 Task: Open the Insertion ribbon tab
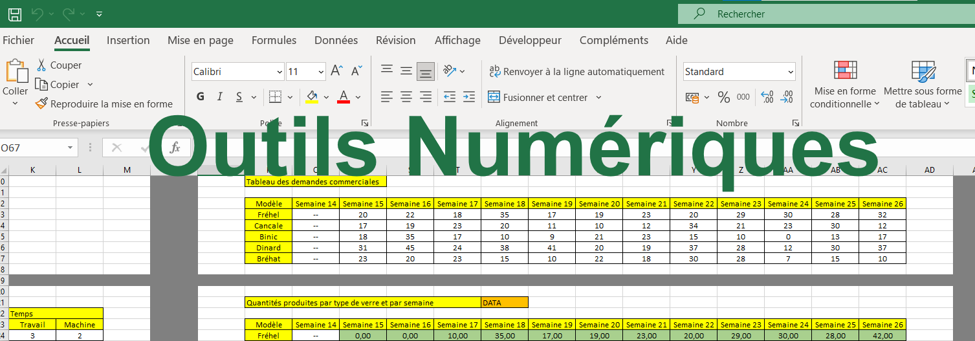[128, 40]
